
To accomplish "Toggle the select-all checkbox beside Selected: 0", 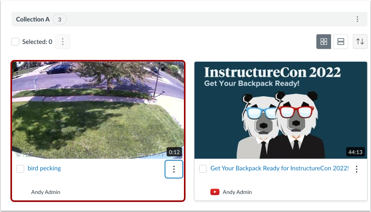I will [15, 42].
